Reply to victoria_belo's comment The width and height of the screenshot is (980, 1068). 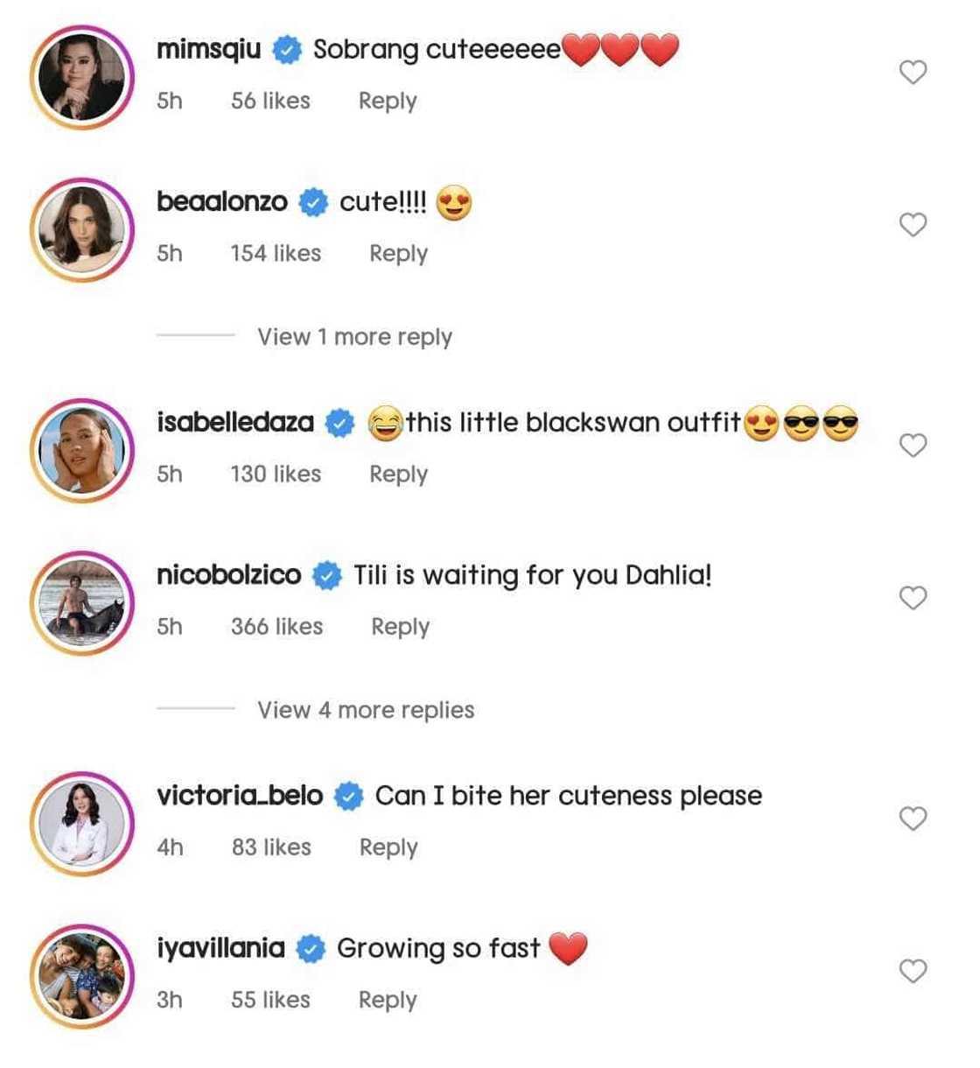(x=388, y=847)
